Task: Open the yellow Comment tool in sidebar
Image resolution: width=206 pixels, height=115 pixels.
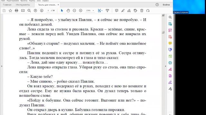Action: (170, 43)
